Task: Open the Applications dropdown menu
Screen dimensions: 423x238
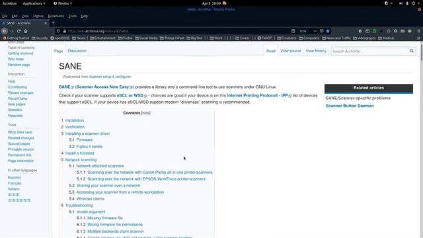Action: tap(34, 3)
